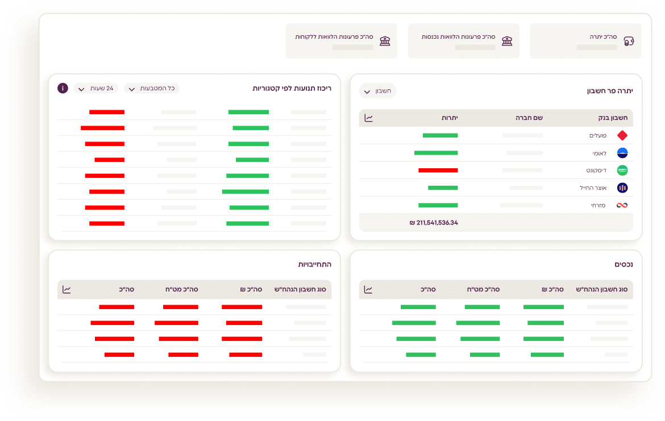Click the purple info icon
The image size is (665, 421).
click(63, 89)
